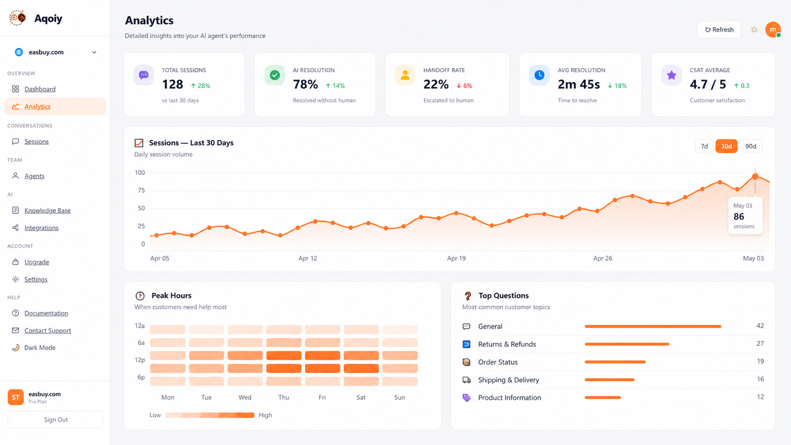
Task: Click the General topic chat icon
Action: 466,326
